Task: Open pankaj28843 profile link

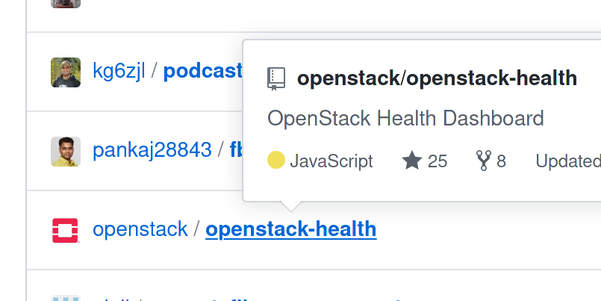Action: [x=152, y=150]
